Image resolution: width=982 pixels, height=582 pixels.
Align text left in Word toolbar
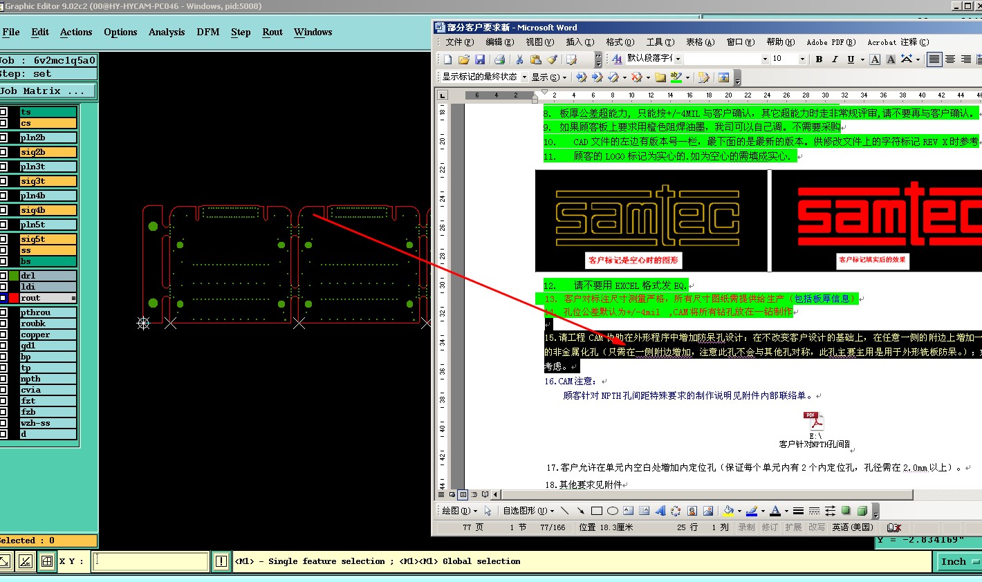pos(934,59)
